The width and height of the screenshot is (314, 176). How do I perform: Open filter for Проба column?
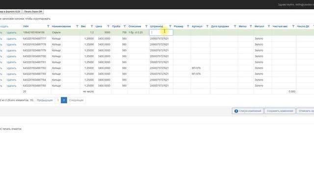[x=125, y=26]
